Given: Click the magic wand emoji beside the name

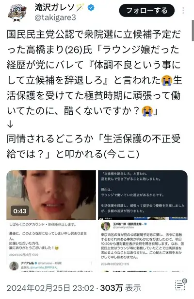Looking at the screenshot, I should point(80,8).
